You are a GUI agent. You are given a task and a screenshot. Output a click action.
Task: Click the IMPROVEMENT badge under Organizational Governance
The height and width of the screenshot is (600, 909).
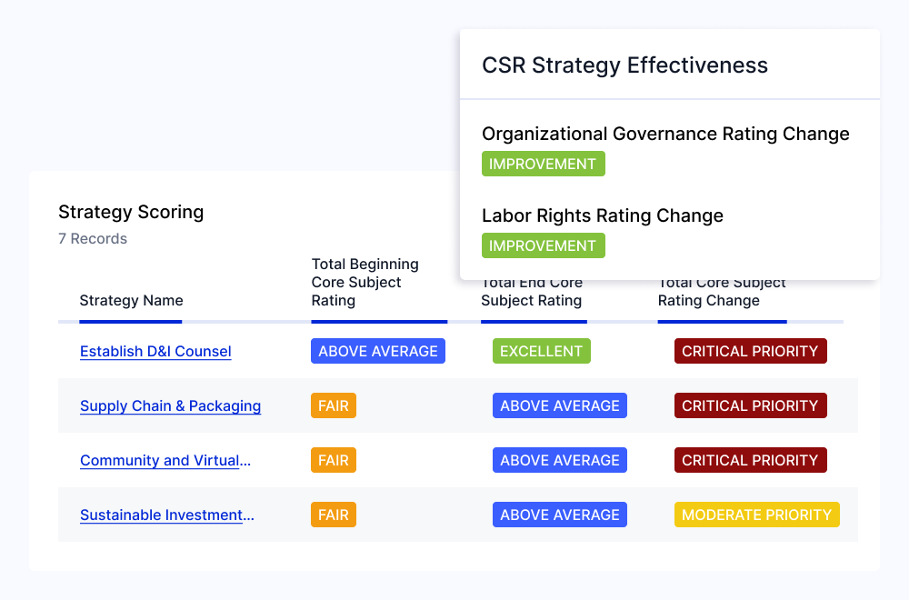[544, 164]
